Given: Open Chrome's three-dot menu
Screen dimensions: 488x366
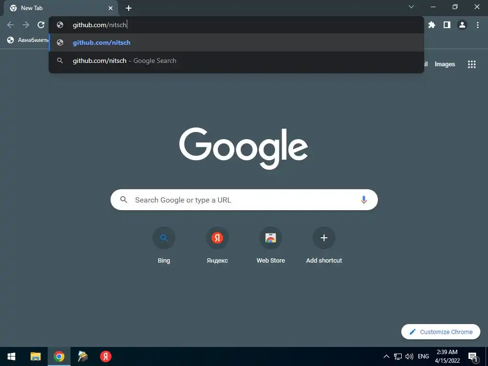Looking at the screenshot, I should coord(478,25).
